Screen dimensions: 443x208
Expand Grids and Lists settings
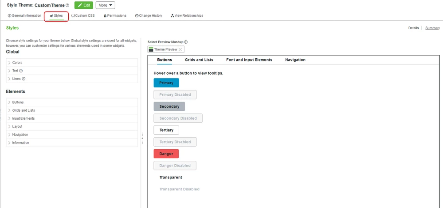(72, 110)
